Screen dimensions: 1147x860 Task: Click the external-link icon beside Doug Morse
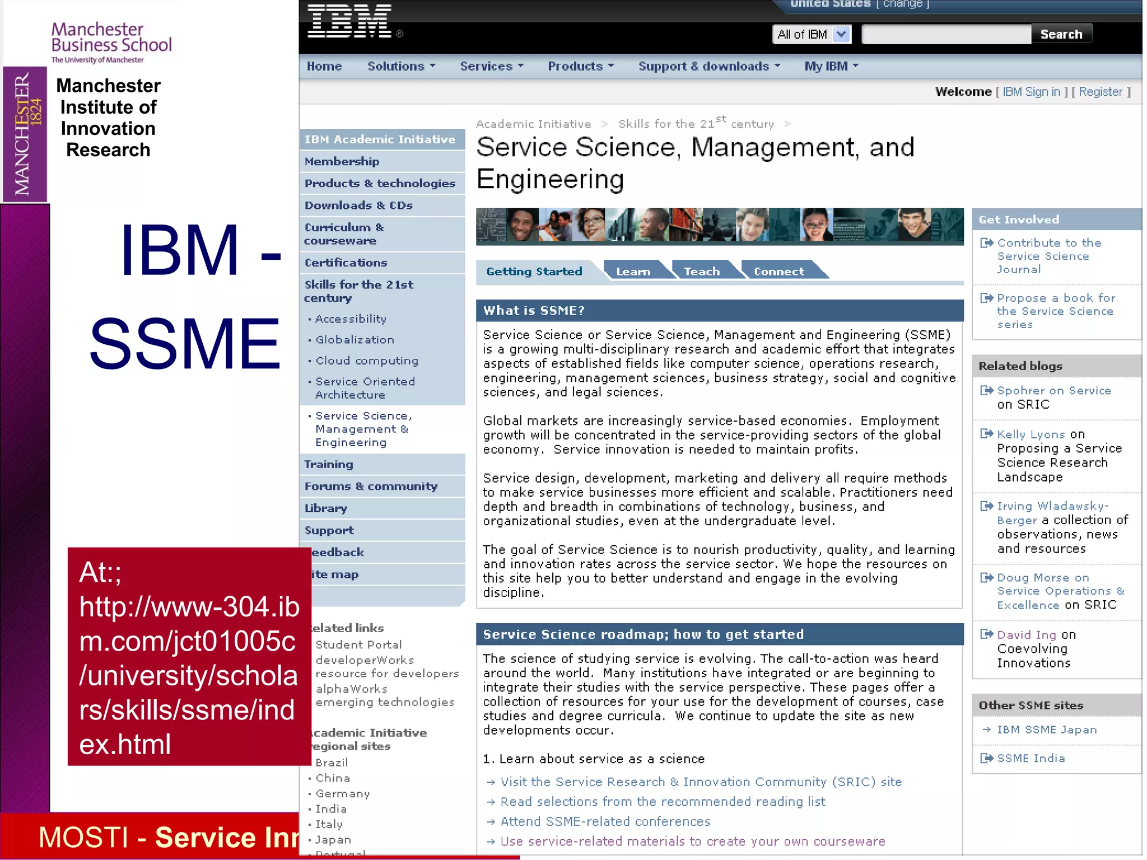(x=986, y=577)
